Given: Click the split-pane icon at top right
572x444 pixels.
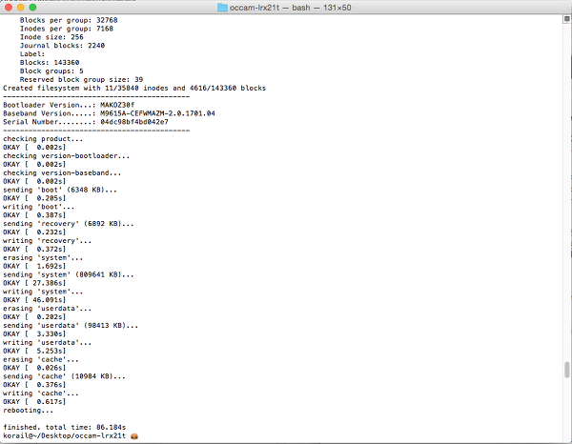Looking at the screenshot, I should (567, 19).
